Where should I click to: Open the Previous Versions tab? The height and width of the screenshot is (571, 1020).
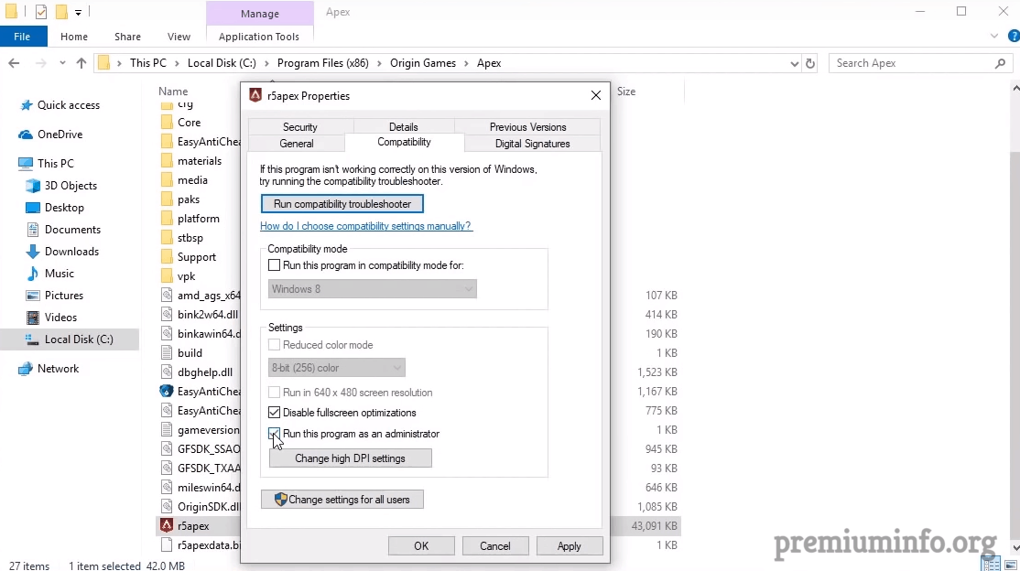[527, 127]
